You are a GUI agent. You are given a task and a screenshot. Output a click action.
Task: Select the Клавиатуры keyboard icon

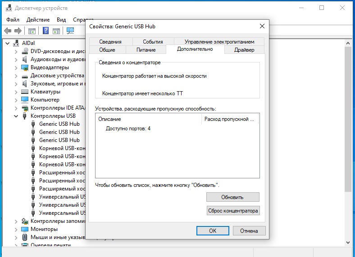pos(26,92)
